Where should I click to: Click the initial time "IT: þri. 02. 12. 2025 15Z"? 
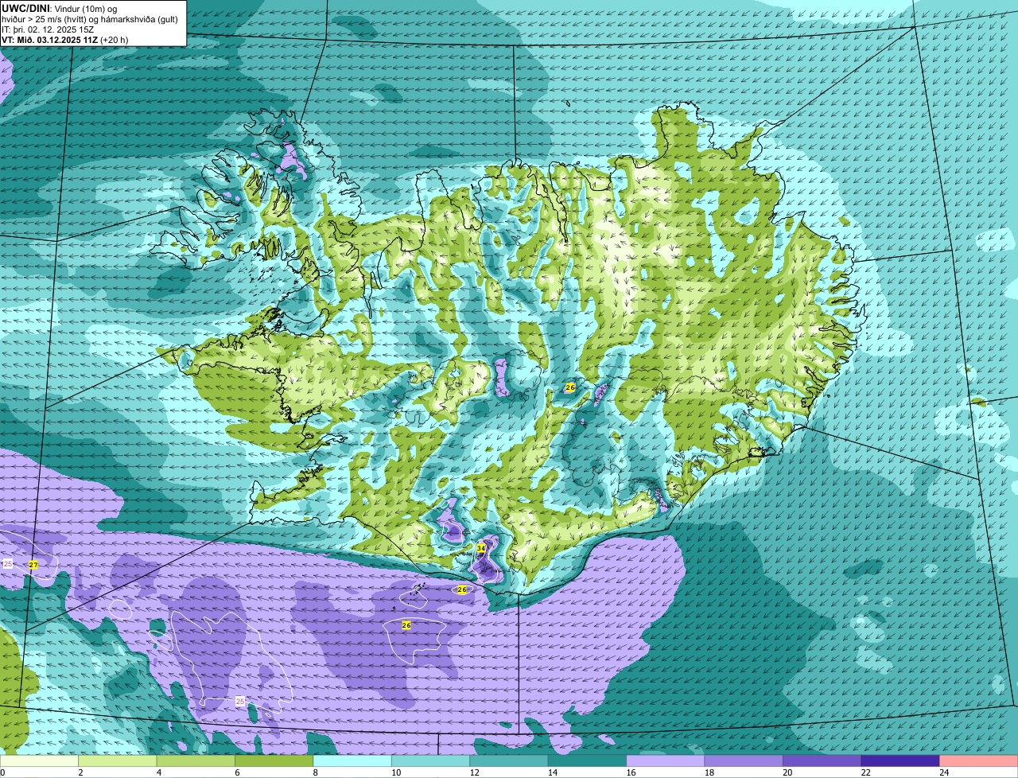click(x=48, y=29)
